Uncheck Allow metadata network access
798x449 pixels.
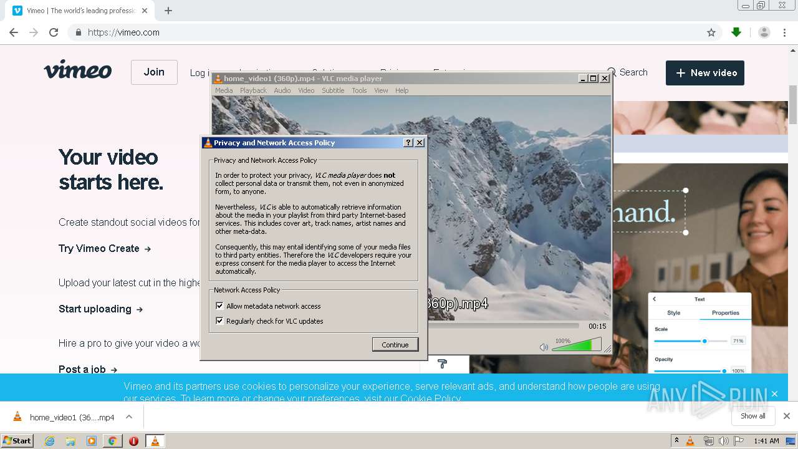(x=219, y=306)
